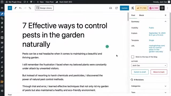Click the editor canvas vertical scrollbar

pyautogui.click(x=128, y=17)
